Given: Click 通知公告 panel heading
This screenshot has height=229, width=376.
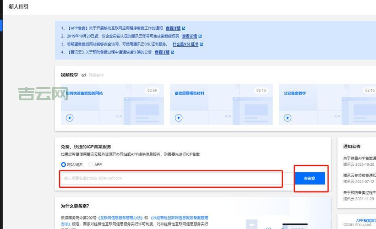Looking at the screenshot, I should click(352, 146).
